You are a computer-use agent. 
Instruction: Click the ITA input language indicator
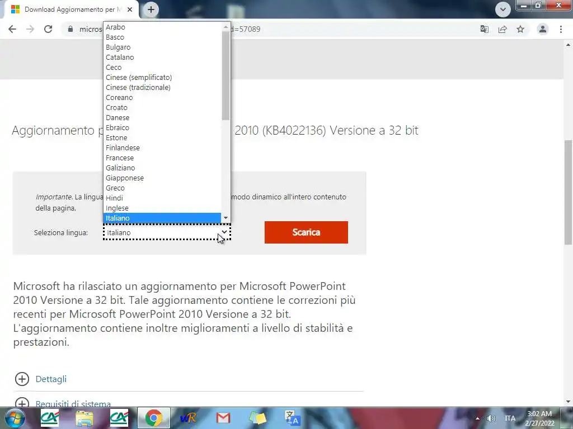pyautogui.click(x=510, y=418)
